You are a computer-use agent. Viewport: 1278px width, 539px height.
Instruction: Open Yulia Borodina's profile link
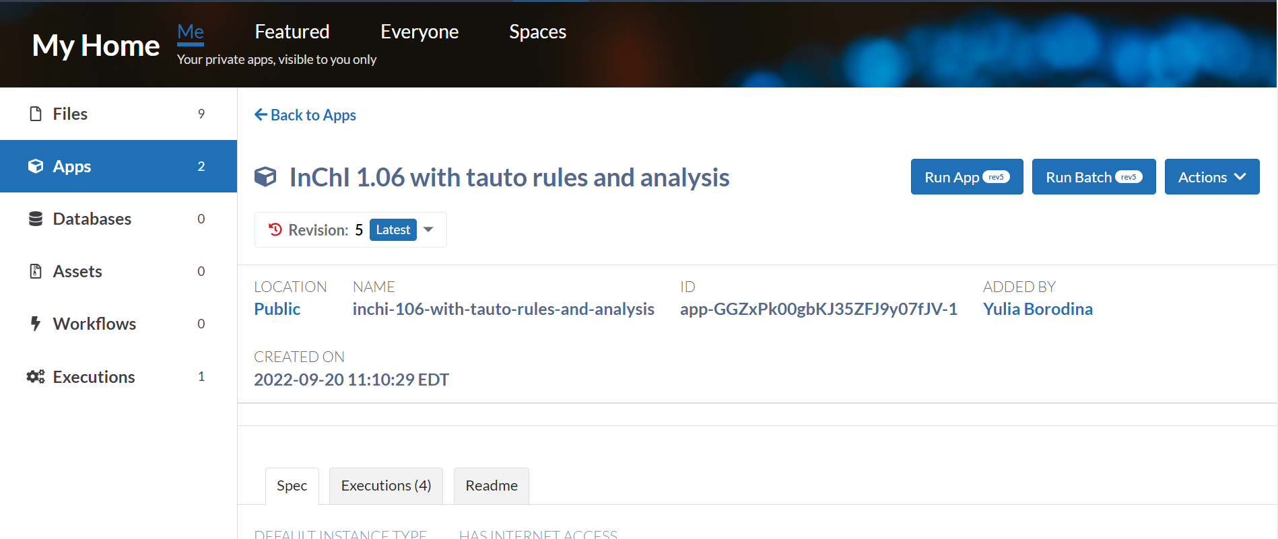click(1038, 309)
